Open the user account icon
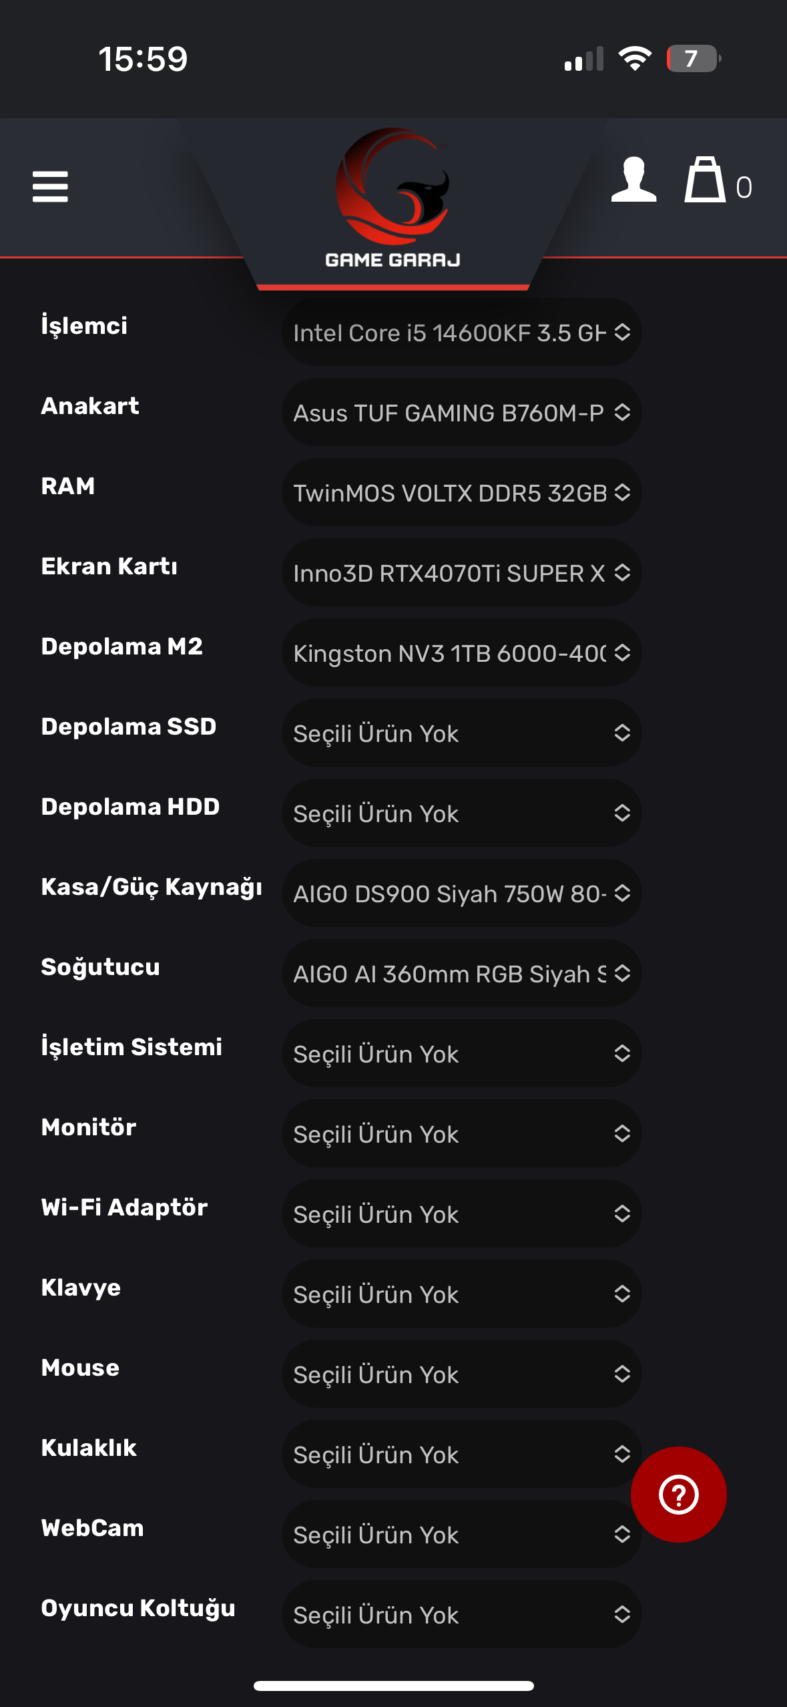 (x=633, y=180)
